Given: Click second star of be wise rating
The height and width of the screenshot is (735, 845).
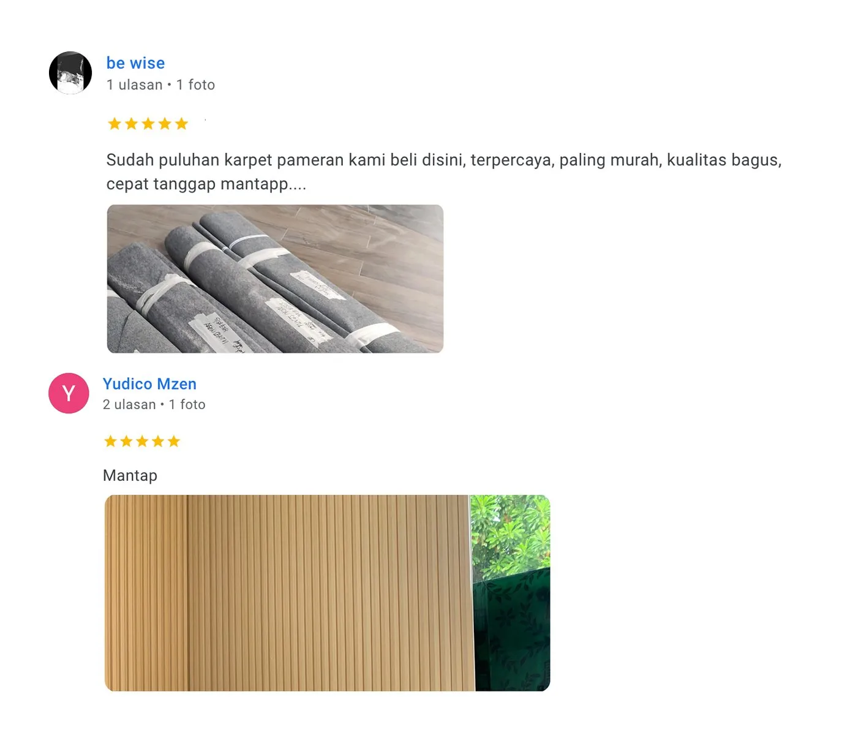Looking at the screenshot, I should (x=131, y=124).
